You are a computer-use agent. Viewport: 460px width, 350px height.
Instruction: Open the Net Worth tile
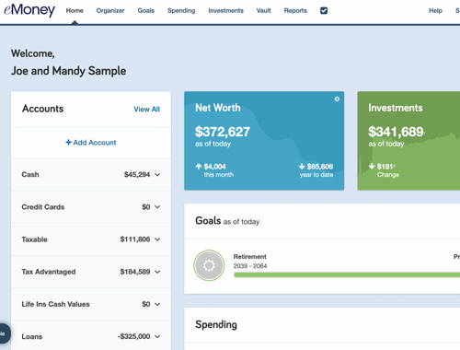point(264,141)
